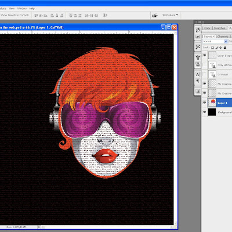Open the Window menu
The image size is (232, 232).
pos(22,9)
